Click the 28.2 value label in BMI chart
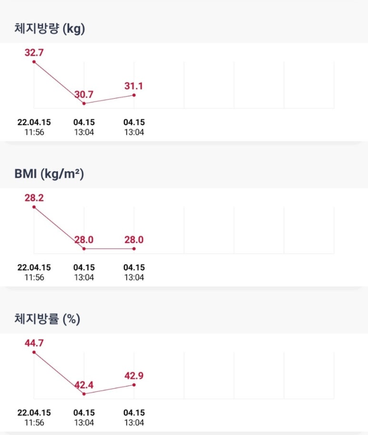 tap(34, 198)
